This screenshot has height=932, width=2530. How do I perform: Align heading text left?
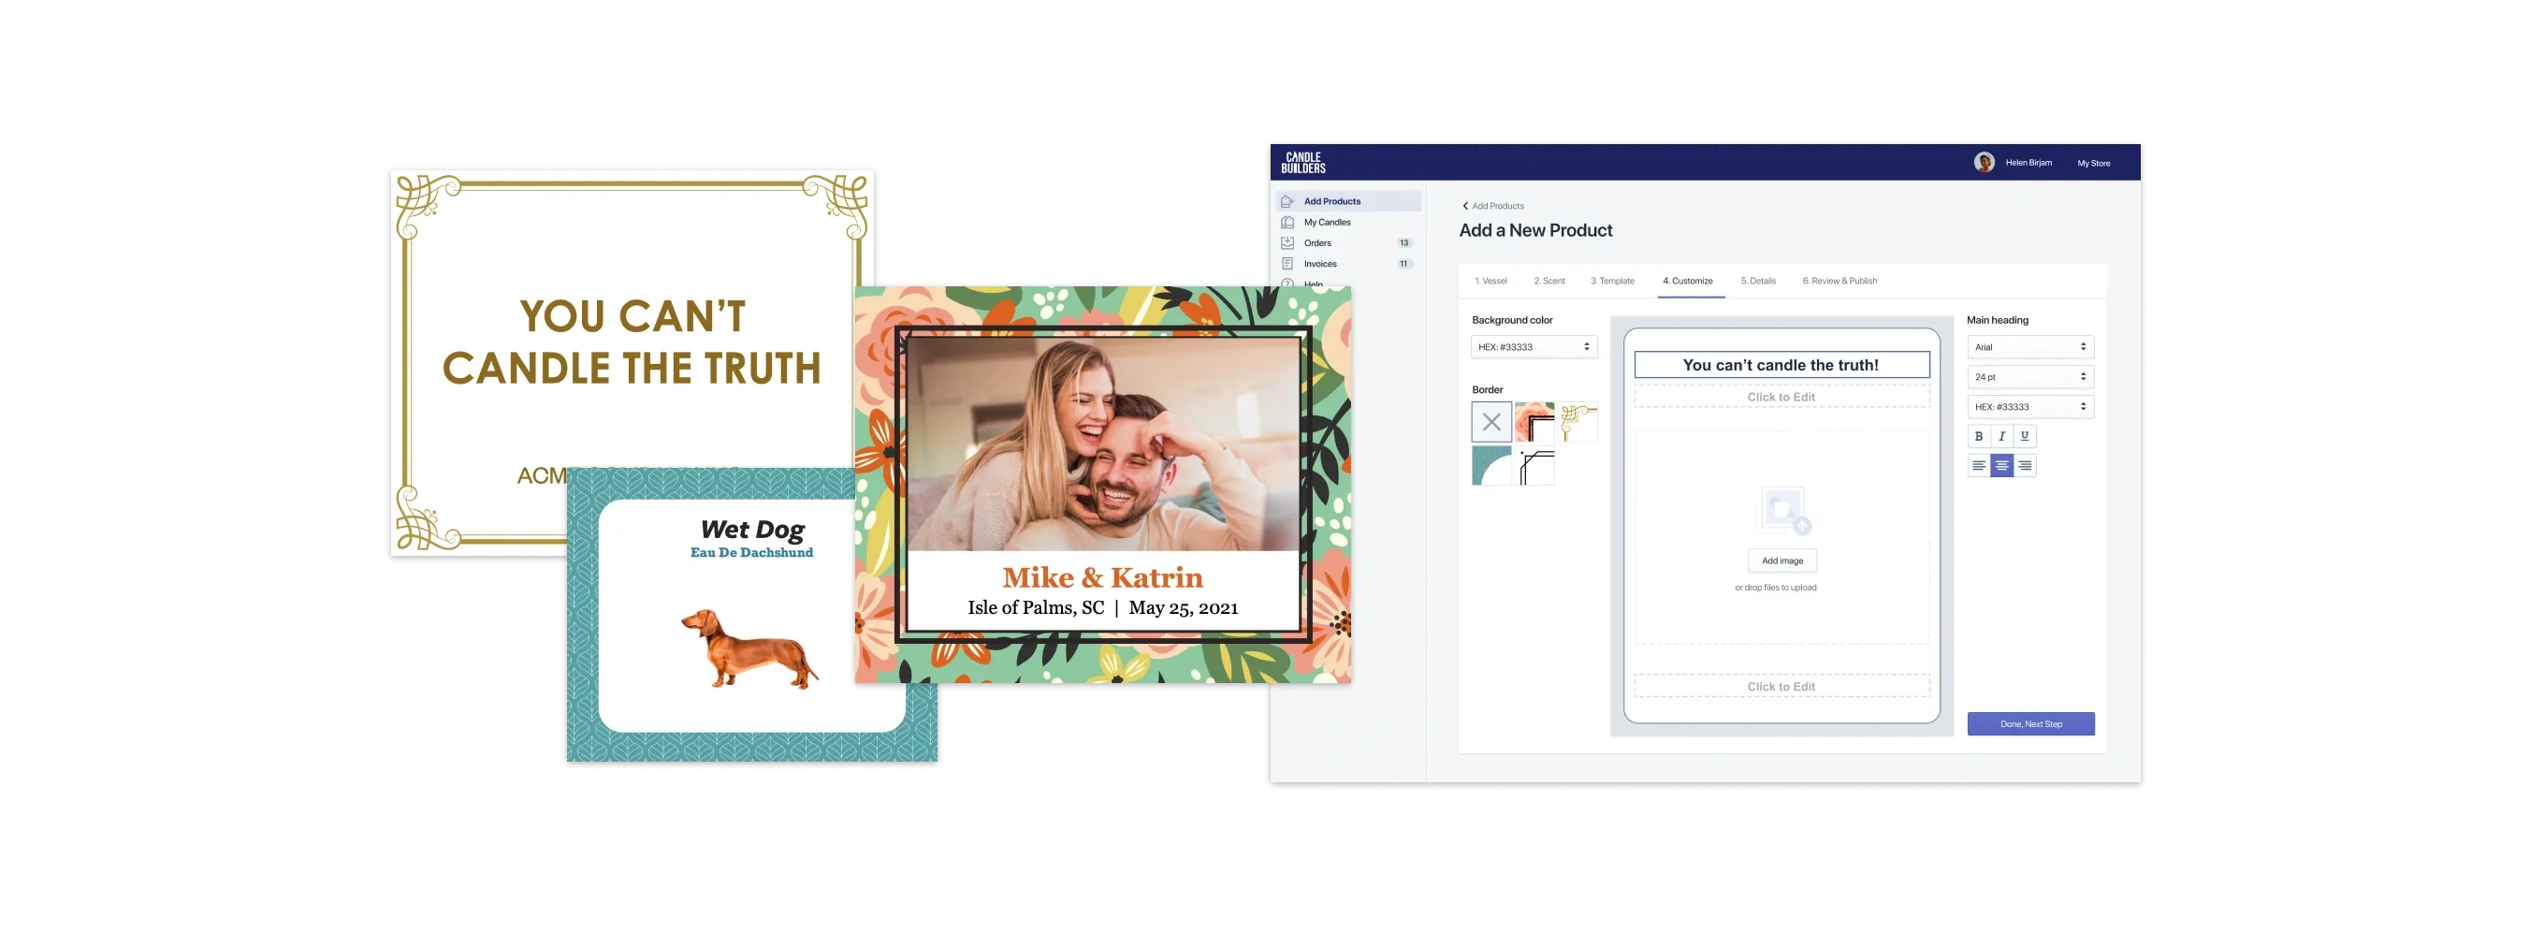click(1978, 465)
